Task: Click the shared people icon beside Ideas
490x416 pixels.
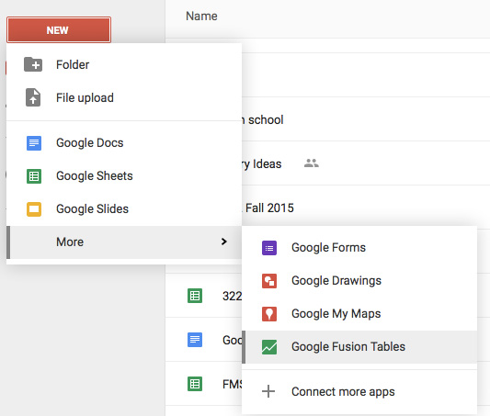Action: (x=312, y=163)
